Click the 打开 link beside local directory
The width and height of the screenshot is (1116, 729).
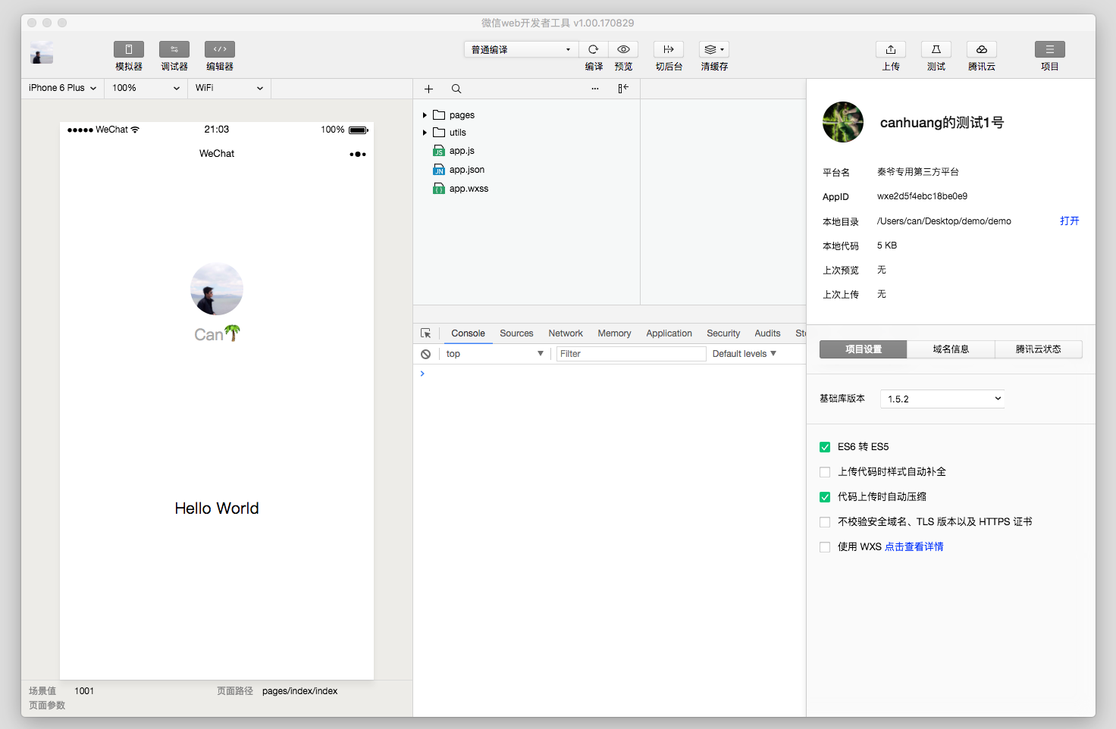click(1069, 221)
